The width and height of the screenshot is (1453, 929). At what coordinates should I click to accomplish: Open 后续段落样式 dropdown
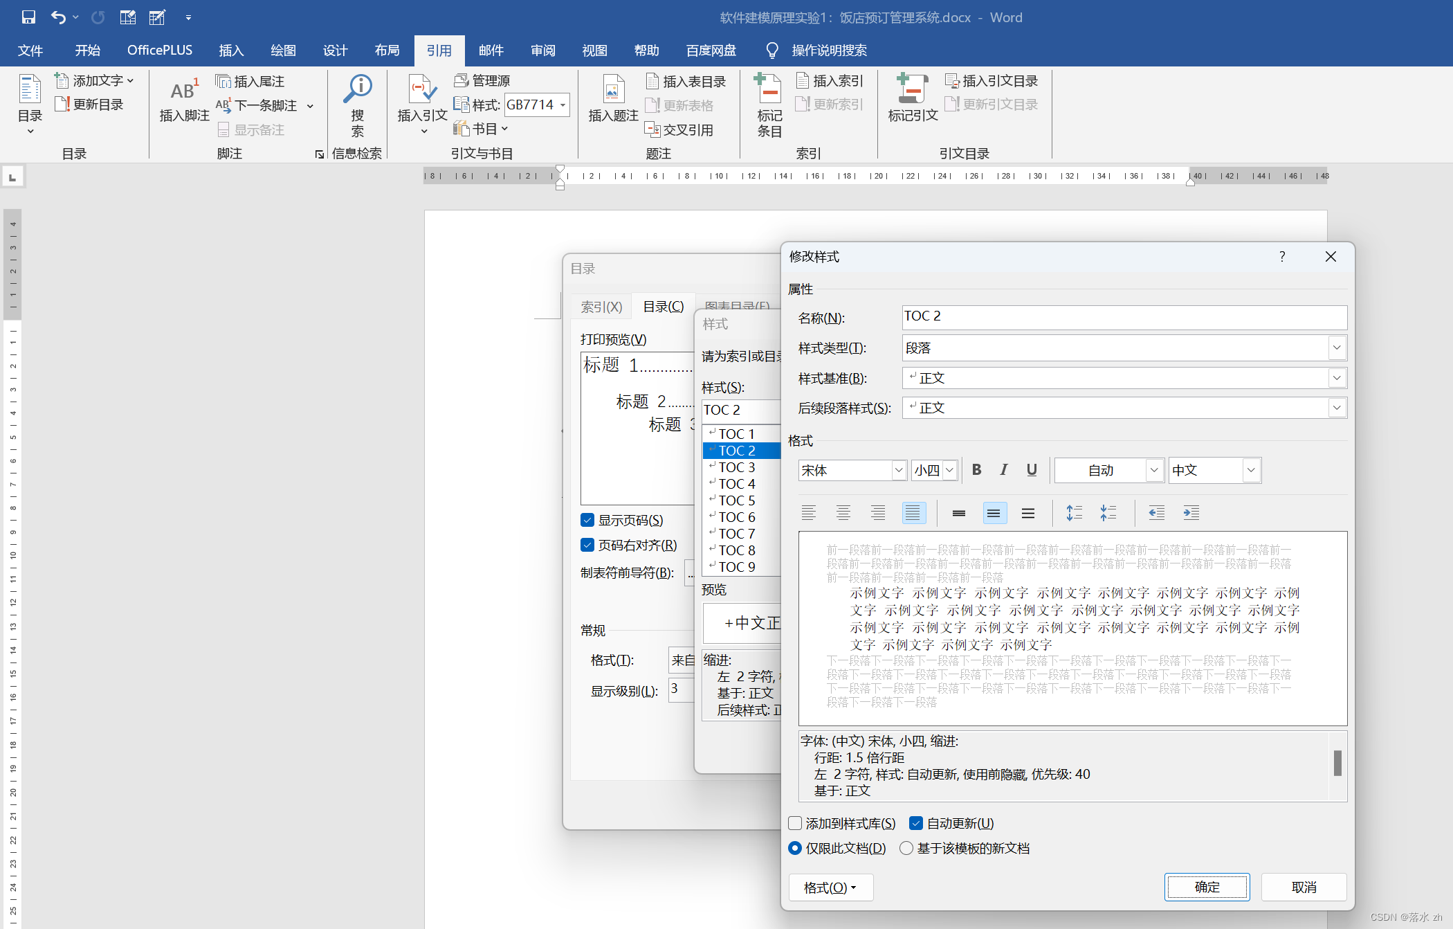1337,408
